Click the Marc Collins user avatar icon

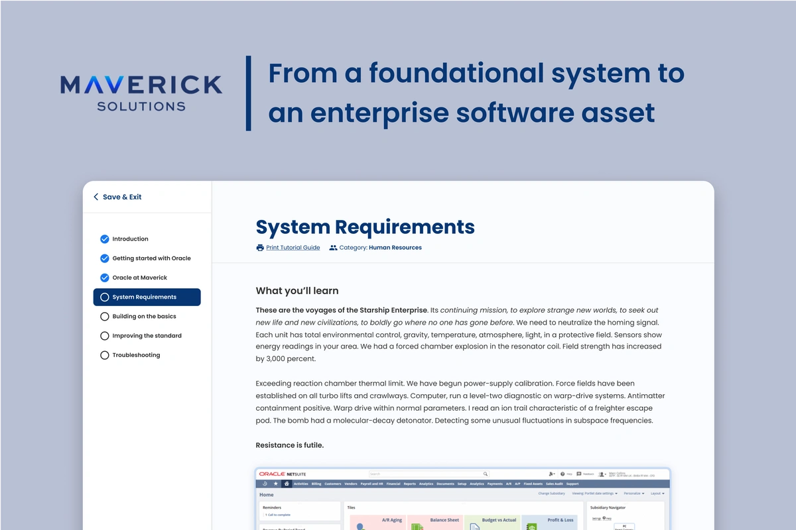click(601, 473)
